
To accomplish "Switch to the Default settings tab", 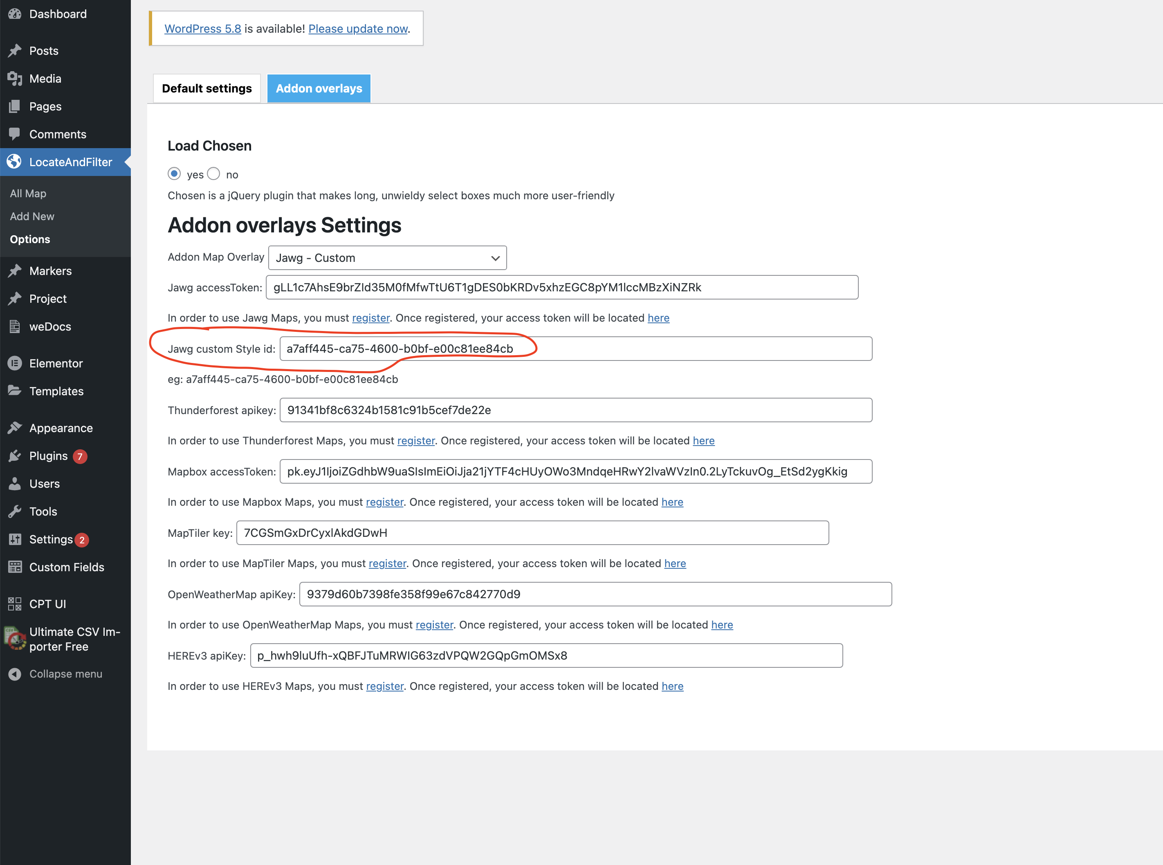I will (x=207, y=88).
